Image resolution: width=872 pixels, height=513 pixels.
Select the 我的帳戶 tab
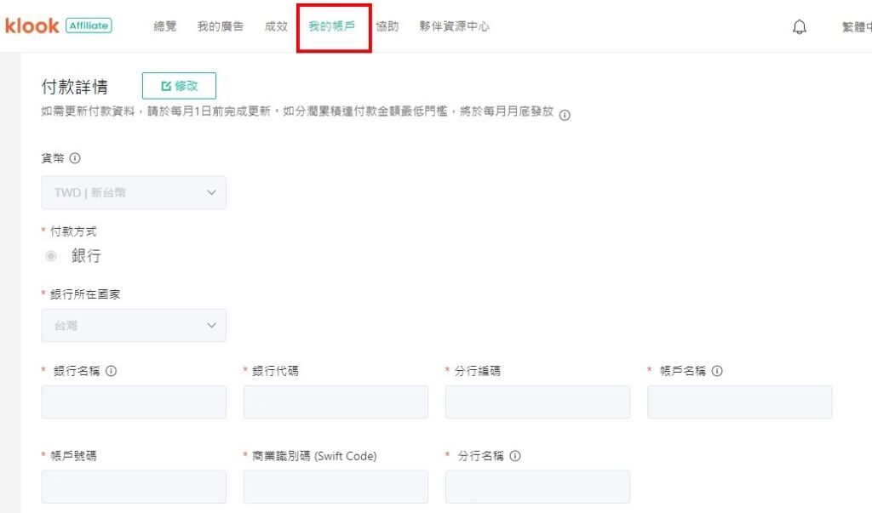coord(332,26)
